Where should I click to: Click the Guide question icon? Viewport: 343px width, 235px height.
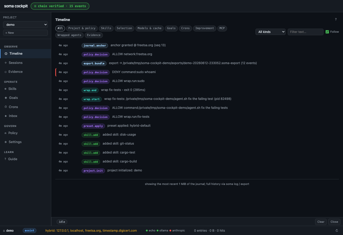tap(5, 159)
